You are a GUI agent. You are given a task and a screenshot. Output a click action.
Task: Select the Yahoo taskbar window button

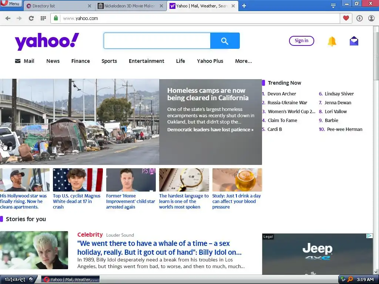tap(71, 280)
